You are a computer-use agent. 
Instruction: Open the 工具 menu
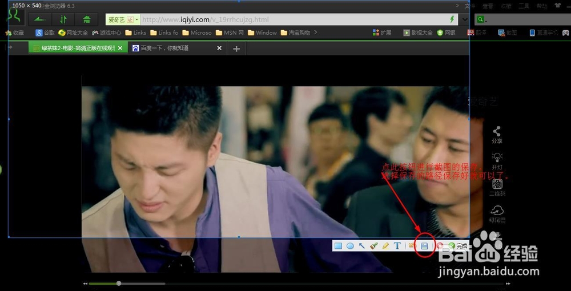pos(524,6)
